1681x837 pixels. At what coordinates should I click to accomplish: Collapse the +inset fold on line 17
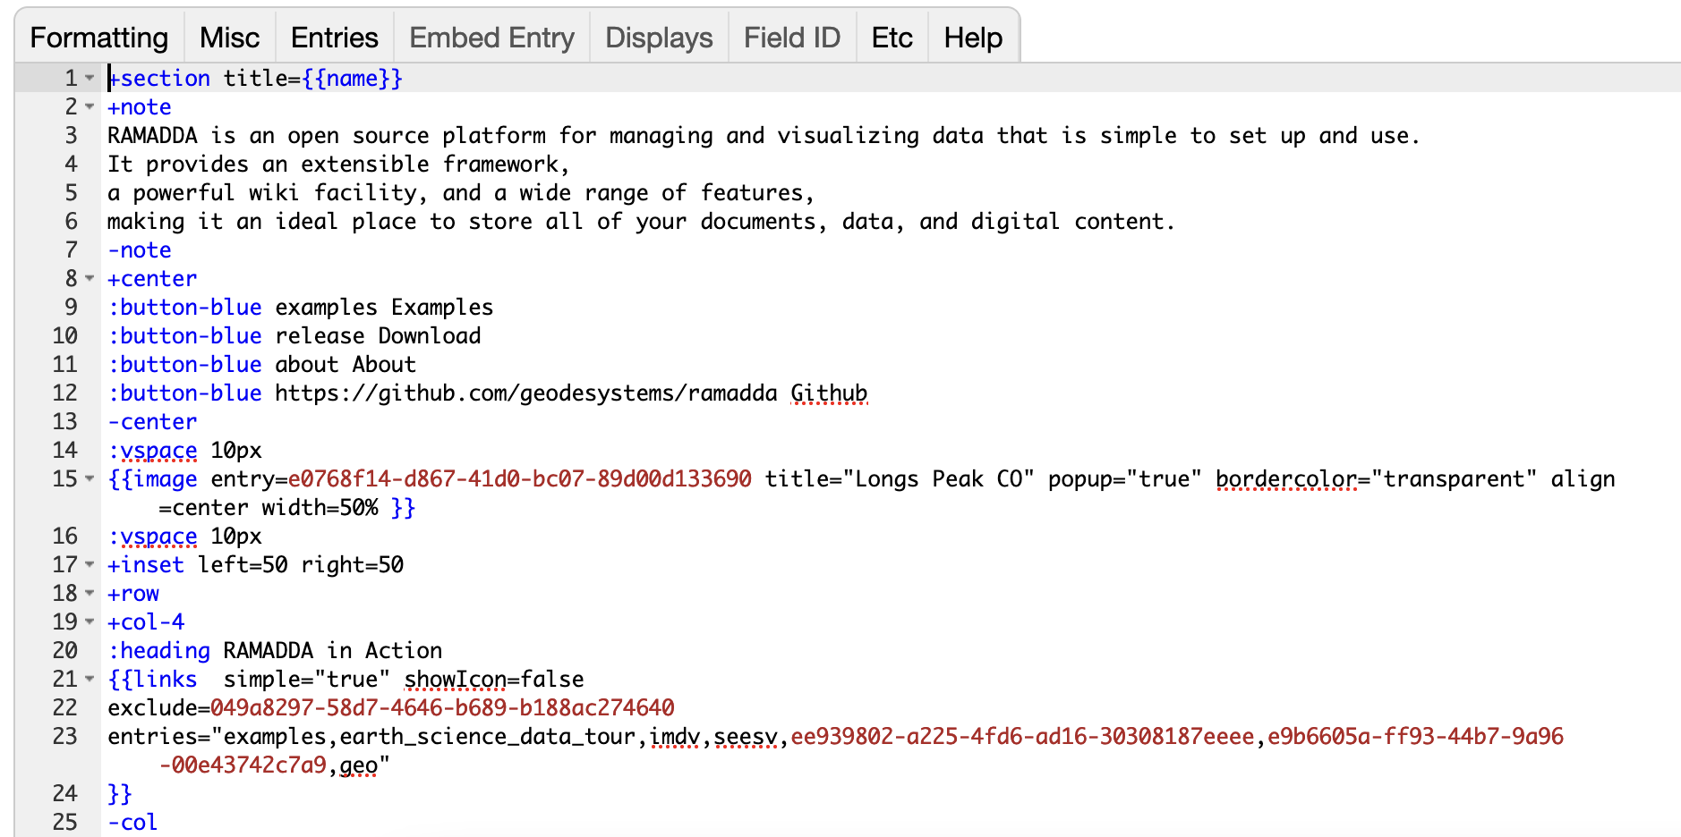click(x=90, y=565)
